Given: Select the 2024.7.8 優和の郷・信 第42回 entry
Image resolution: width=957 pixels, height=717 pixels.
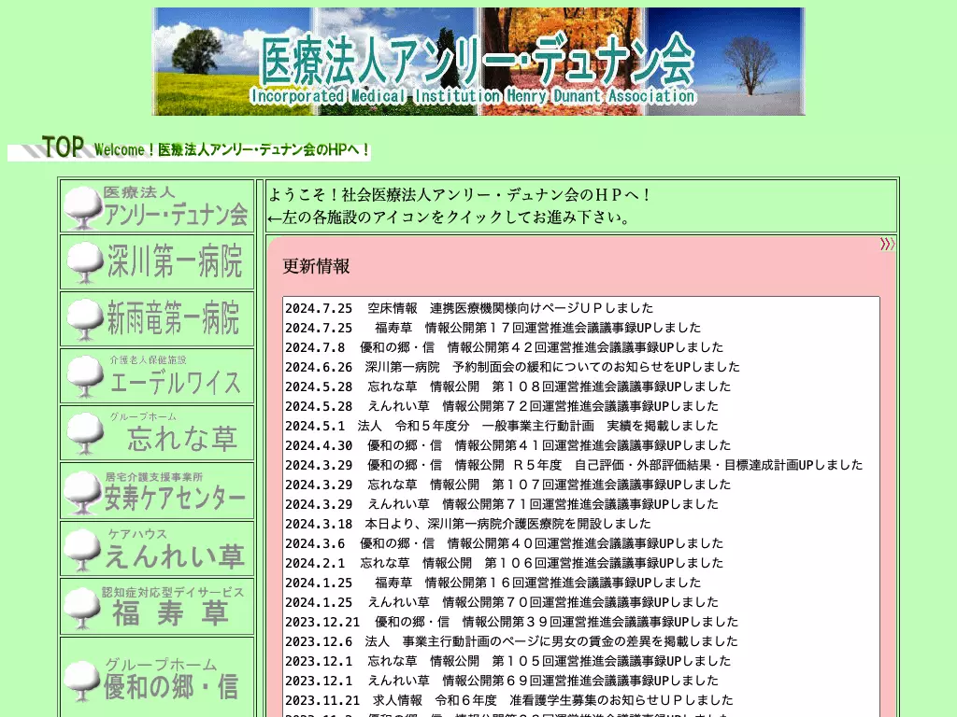Looking at the screenshot, I should coord(504,347).
